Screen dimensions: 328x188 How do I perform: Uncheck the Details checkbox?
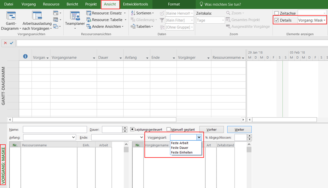pos(277,20)
